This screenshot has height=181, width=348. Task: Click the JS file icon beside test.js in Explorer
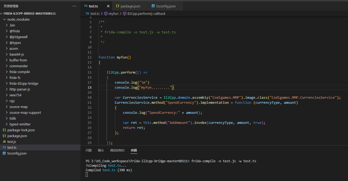[x=4, y=142]
